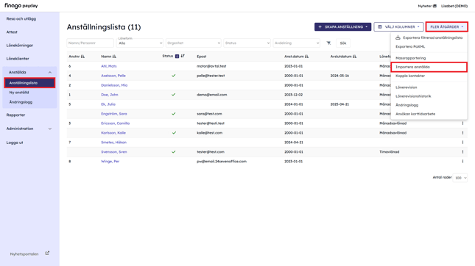Open Nyhetsportalen link
Viewport: 475px width, 266px height.
[x=24, y=254]
